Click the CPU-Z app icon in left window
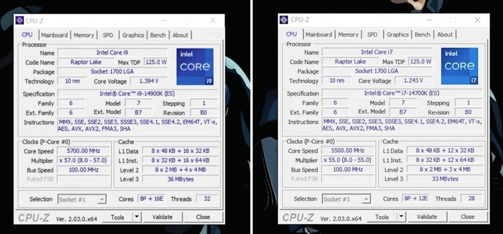This screenshot has height=234, width=503. 20,20
